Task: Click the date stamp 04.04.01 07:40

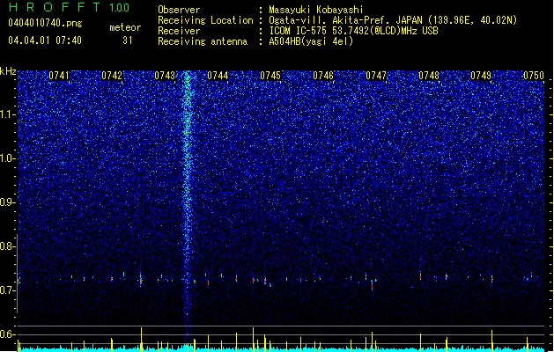Action: (45, 40)
